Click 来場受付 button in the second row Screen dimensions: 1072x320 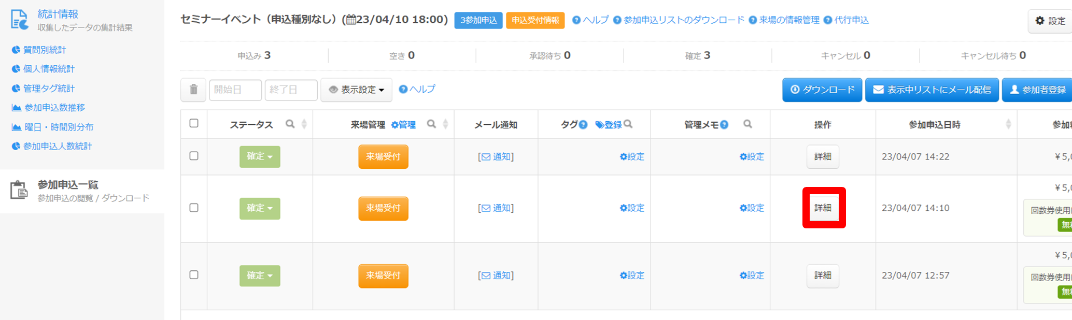(x=383, y=208)
